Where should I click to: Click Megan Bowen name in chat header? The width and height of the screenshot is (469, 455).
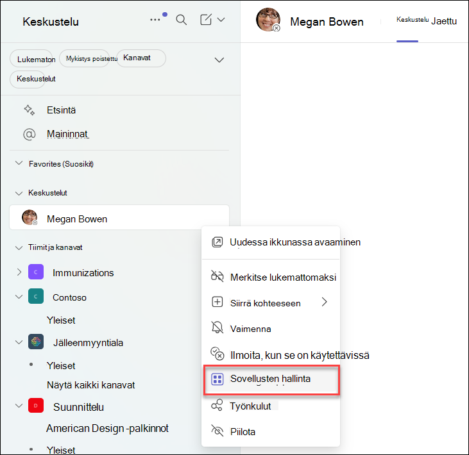(327, 22)
